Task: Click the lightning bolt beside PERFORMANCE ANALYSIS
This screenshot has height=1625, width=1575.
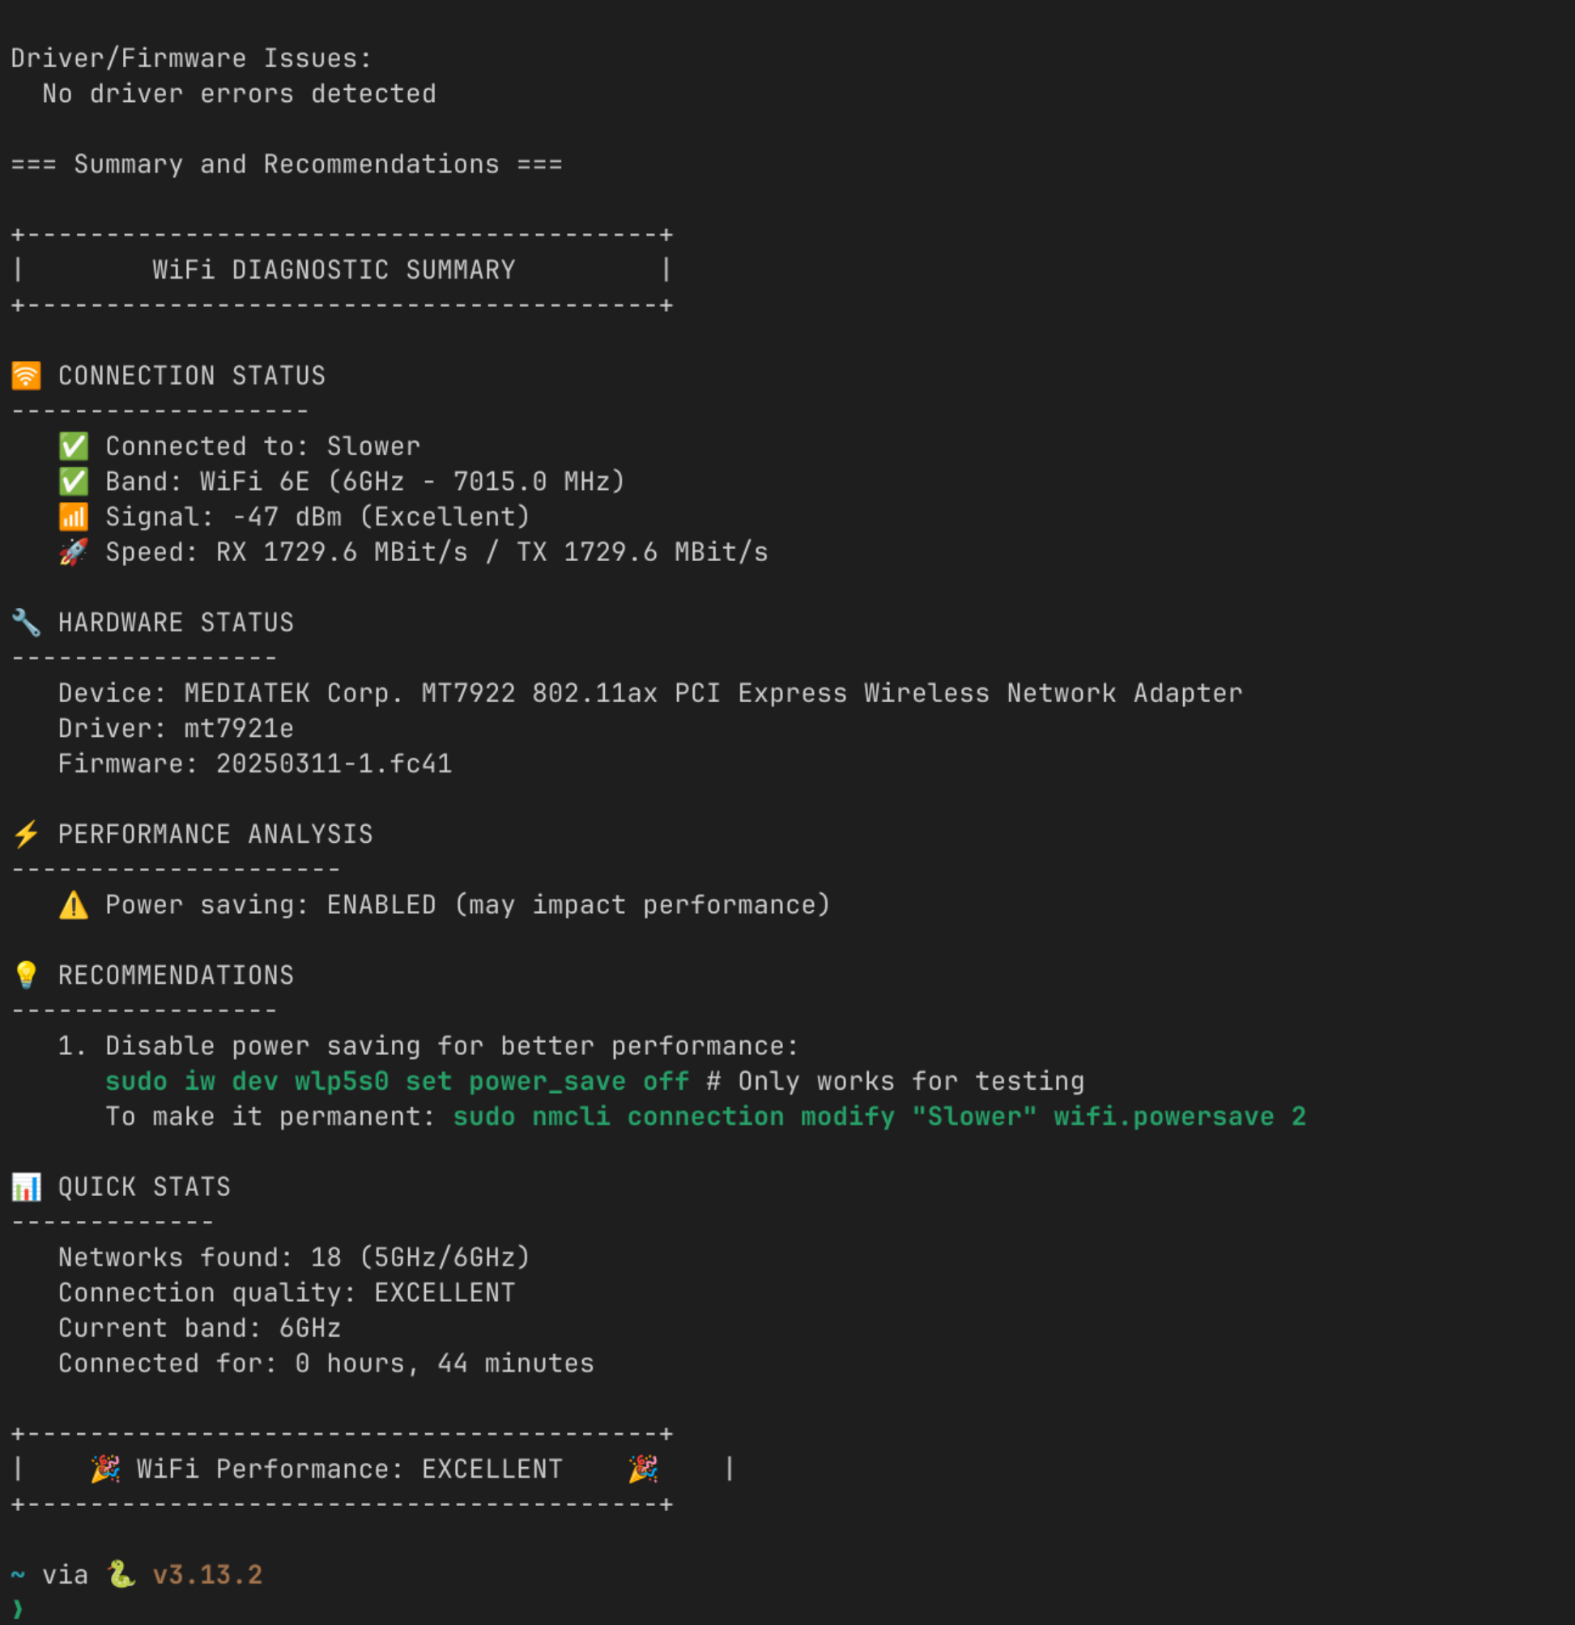Action: (x=26, y=834)
